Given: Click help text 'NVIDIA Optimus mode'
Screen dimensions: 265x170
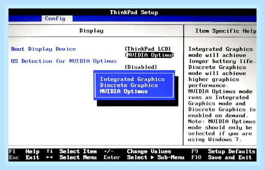Looking at the screenshot, I should [221, 92].
